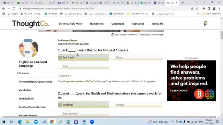Switch to the Gmail inbox tab
223x125 pixels.
[77, 3]
